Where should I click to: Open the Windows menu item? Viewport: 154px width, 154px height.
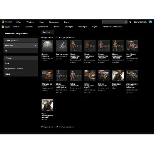[x=30, y=22]
